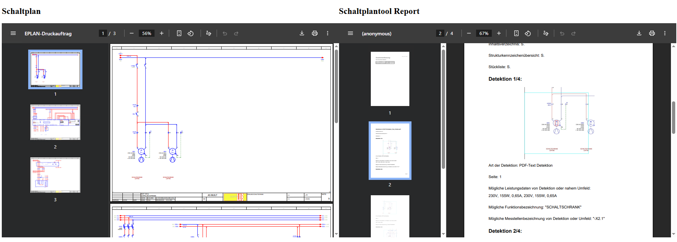Download the Schaltplantool report PDF
The image size is (677, 242).
click(x=639, y=33)
